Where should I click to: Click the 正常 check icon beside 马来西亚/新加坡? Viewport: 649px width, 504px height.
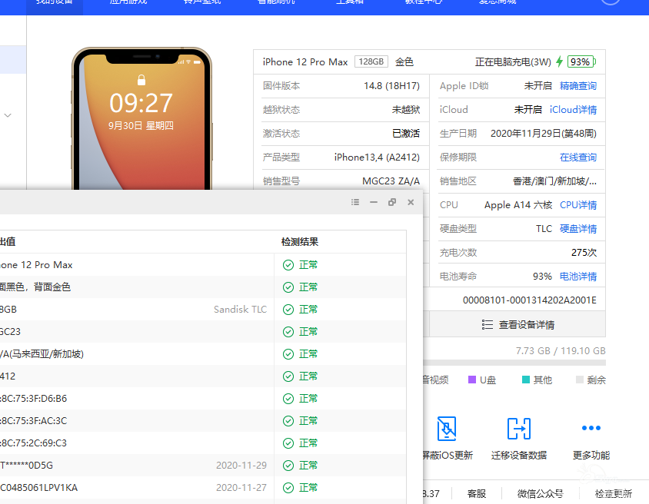coord(288,354)
